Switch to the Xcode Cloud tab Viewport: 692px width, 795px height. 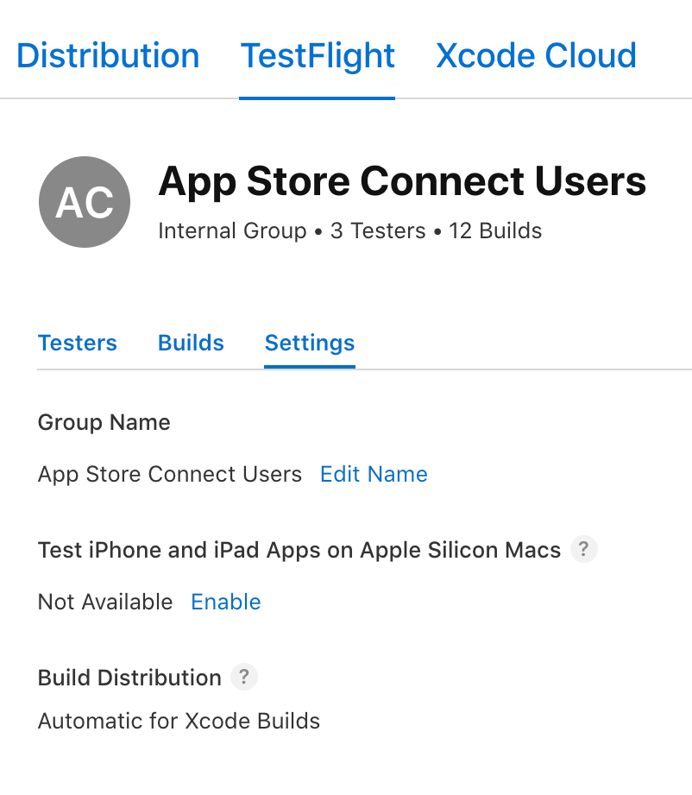[536, 55]
